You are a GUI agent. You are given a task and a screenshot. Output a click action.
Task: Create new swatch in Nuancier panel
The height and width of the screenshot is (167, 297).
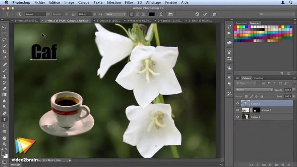282,73
